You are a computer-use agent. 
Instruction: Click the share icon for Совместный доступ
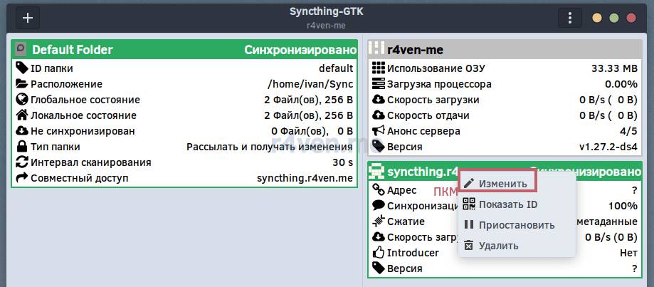tap(22, 178)
